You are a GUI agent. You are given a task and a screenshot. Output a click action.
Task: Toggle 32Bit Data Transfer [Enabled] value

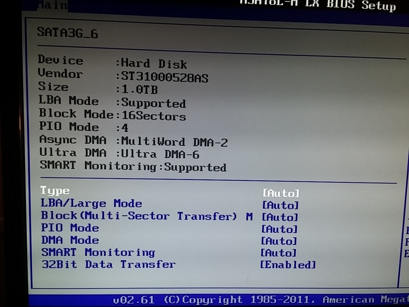point(288,265)
